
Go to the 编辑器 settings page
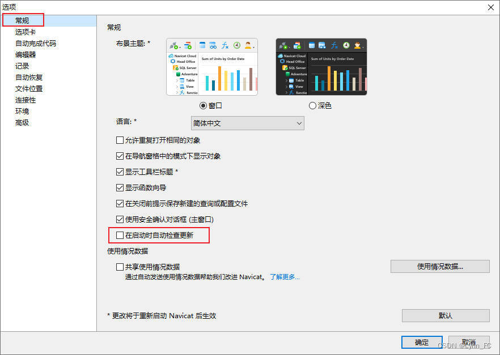click(26, 54)
